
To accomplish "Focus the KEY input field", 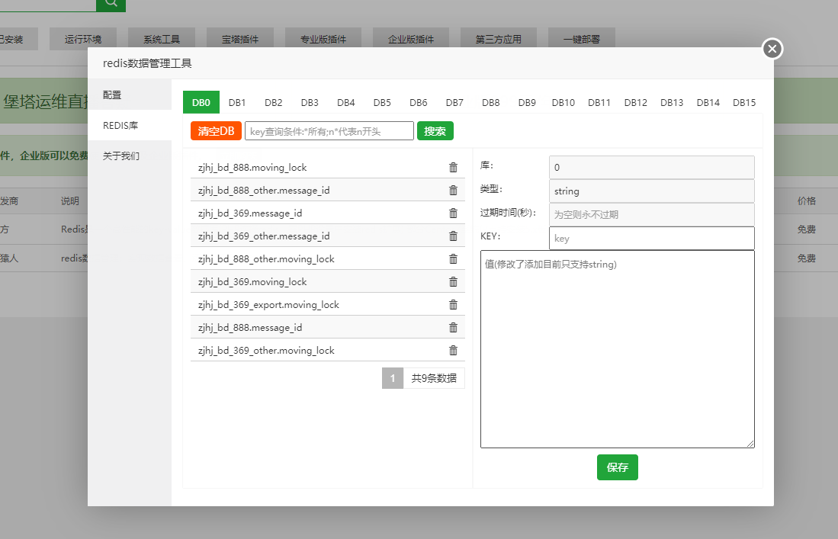I will (651, 239).
